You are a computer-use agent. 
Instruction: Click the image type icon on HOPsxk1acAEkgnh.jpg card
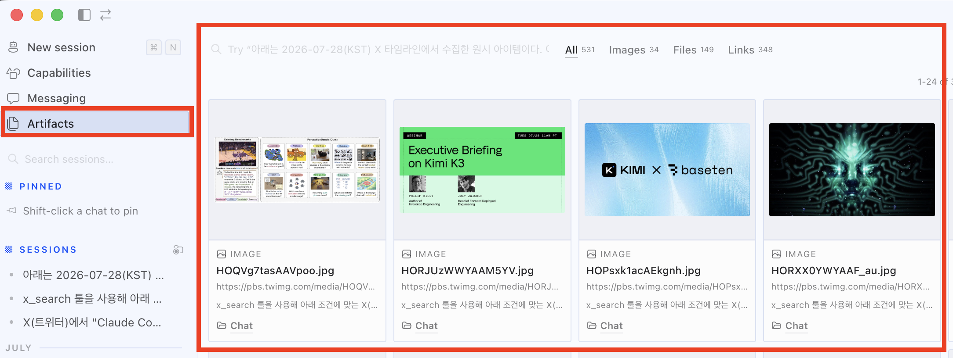pyautogui.click(x=592, y=254)
